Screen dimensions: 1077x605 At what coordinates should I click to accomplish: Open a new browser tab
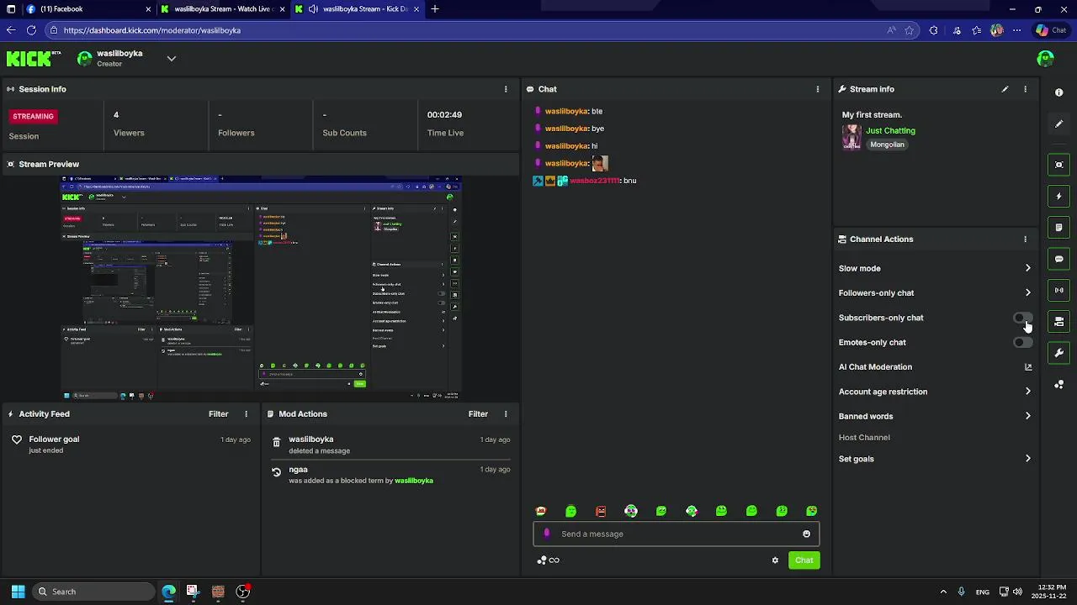pos(435,9)
